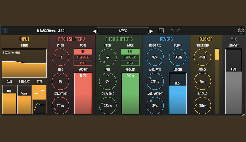Screen dimensions: 246x142
Task: Click the reverb color knob at 1506Hz
Action: coord(178,57)
